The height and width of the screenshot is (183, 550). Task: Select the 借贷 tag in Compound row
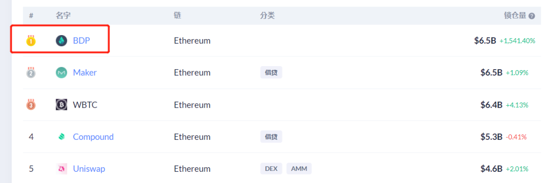[271, 136]
